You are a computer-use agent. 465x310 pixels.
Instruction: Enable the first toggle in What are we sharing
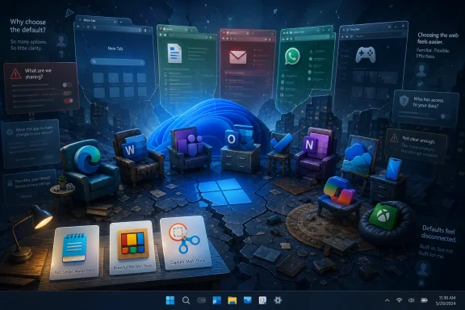pos(67,85)
